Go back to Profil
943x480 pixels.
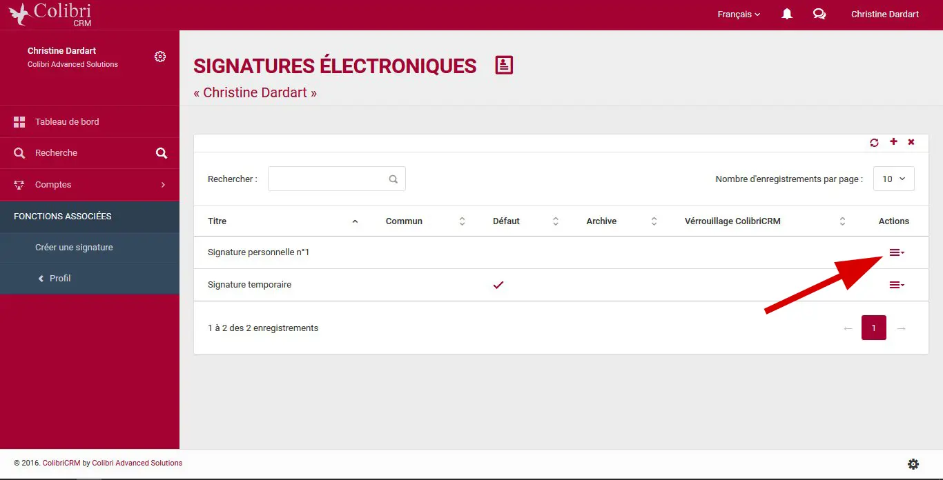(90, 279)
